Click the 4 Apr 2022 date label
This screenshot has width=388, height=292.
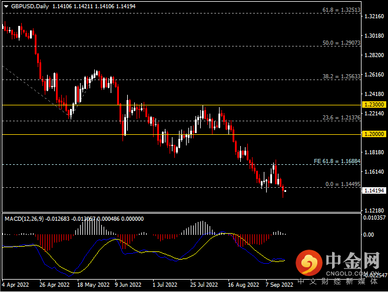(x=15, y=285)
